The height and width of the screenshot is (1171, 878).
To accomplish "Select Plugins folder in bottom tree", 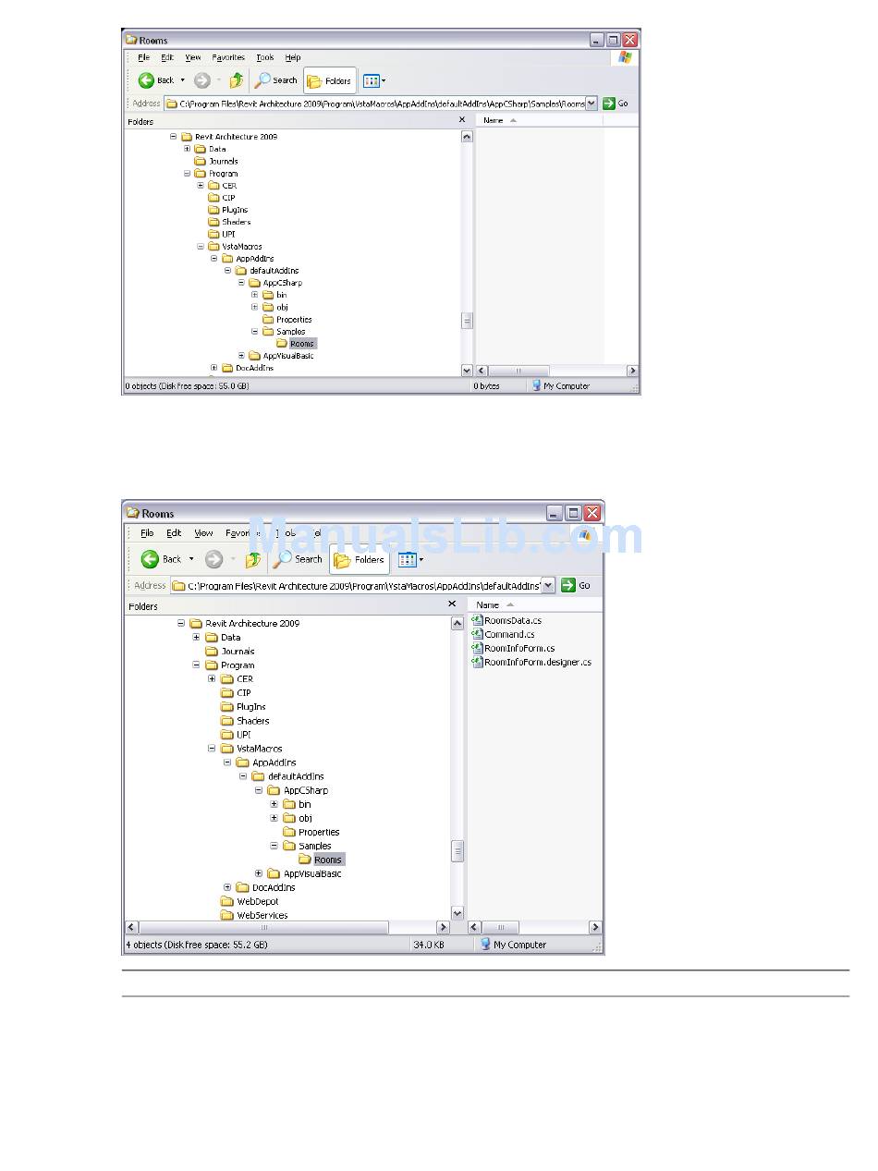I will coord(243,707).
